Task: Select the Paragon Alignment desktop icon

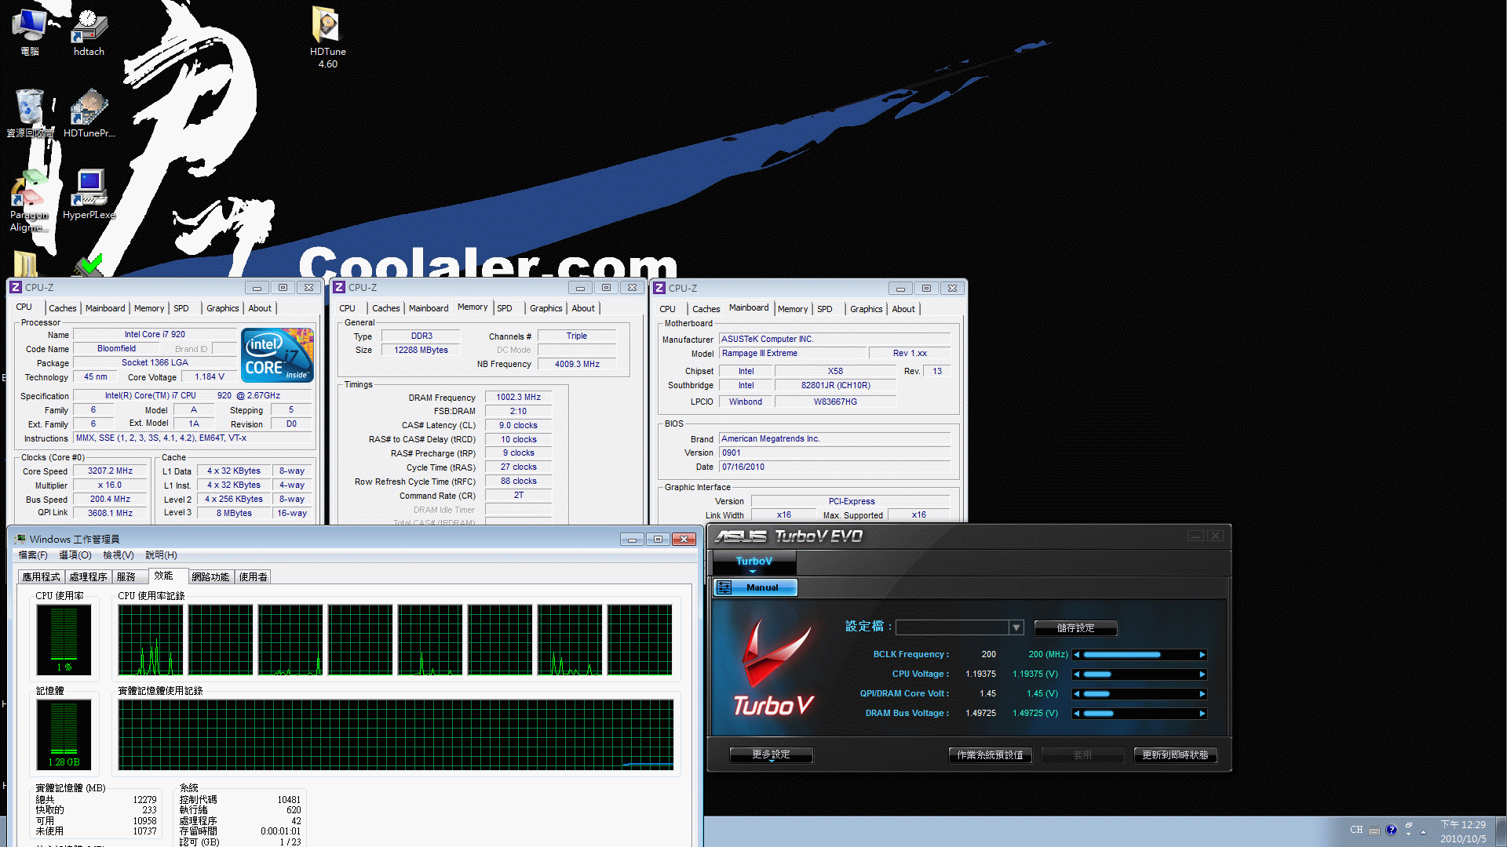Action: click(x=29, y=202)
